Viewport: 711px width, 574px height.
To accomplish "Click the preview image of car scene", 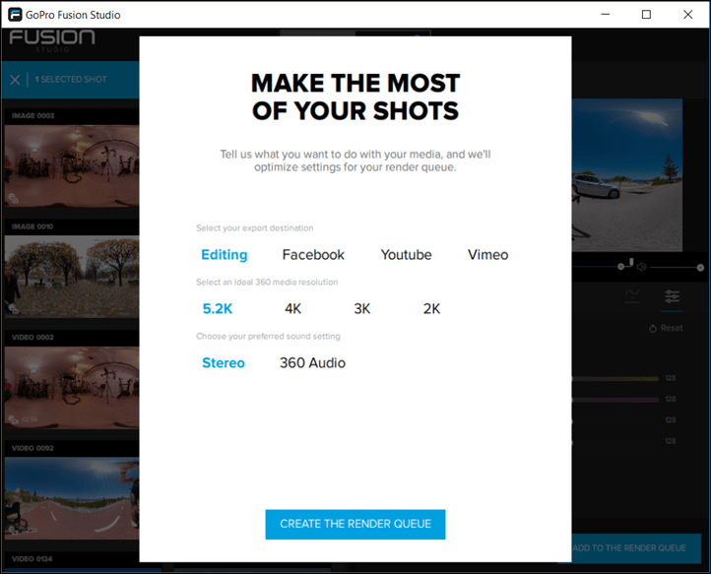I will pos(626,175).
